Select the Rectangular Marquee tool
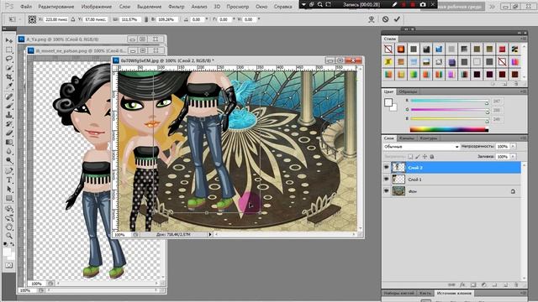 tap(9, 49)
